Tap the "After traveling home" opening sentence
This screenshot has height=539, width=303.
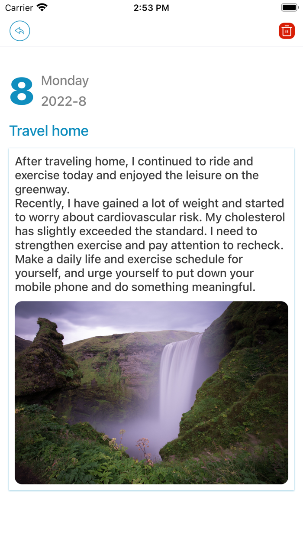click(x=134, y=162)
